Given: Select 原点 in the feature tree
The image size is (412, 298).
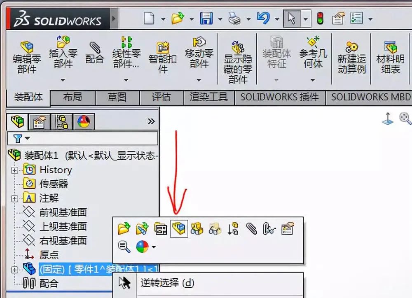Looking at the screenshot, I should [x=49, y=255].
